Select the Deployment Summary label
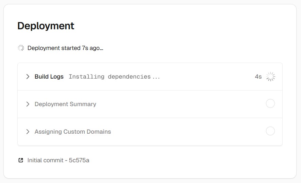Screen dimensions: 301x183 [65, 104]
